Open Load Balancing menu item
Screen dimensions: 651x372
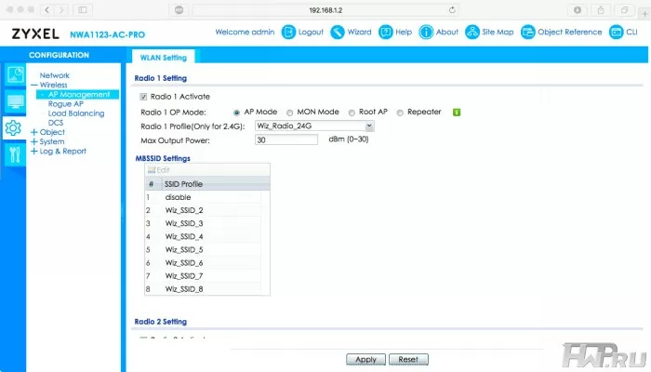click(x=76, y=113)
